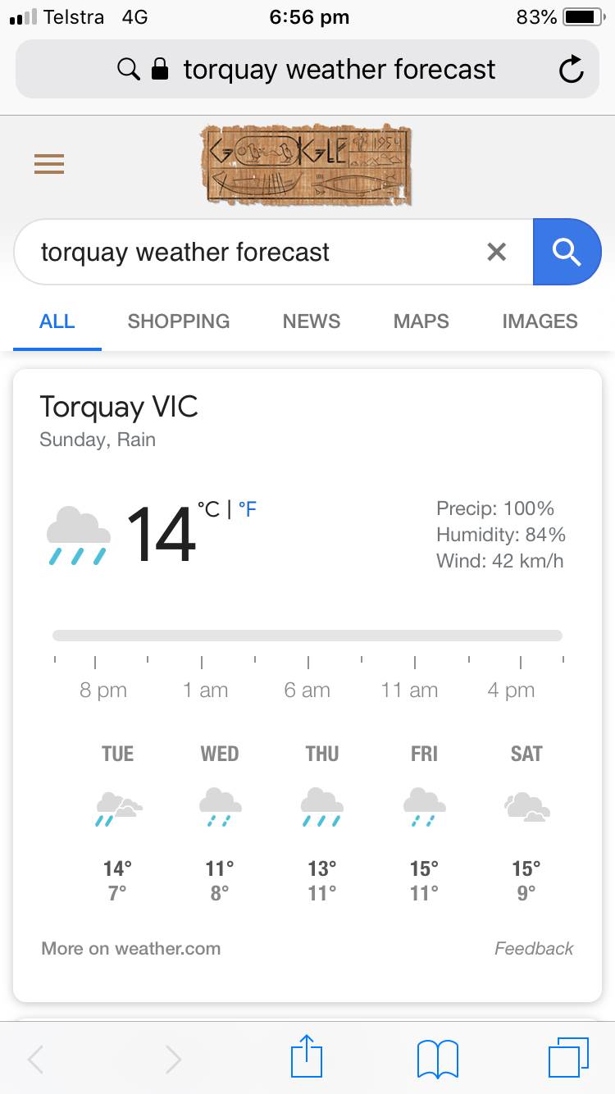
Task: Open the Maps results tab
Action: 421,321
